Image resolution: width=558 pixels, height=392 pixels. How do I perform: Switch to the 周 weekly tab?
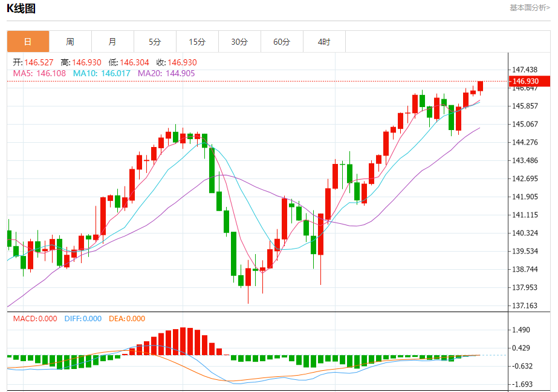pyautogui.click(x=71, y=42)
